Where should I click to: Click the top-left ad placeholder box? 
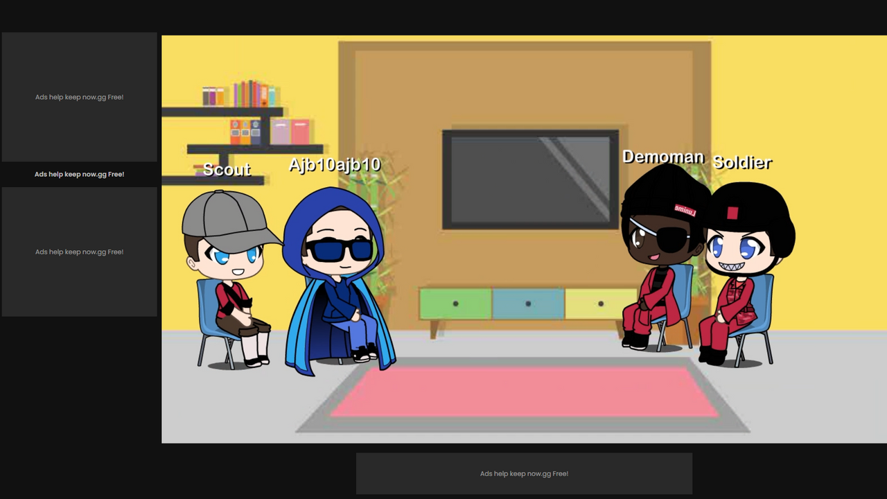click(79, 97)
